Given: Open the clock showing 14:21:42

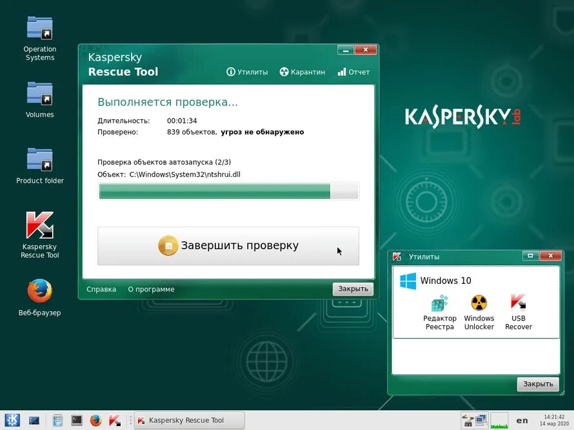Looking at the screenshot, I should click(x=554, y=420).
